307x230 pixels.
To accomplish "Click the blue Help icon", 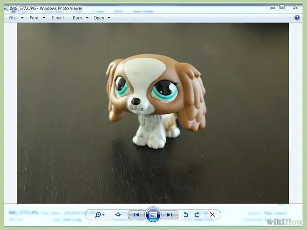I will 297,18.
